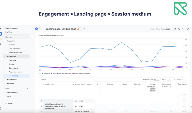Open the Explore icon in left rail
This screenshot has height=113, width=192.
(1, 39)
